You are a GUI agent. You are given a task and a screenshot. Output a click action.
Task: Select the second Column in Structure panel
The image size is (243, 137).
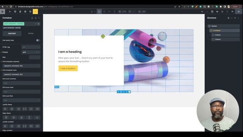point(226,40)
